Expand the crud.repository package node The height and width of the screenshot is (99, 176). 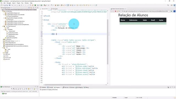coord(4,21)
